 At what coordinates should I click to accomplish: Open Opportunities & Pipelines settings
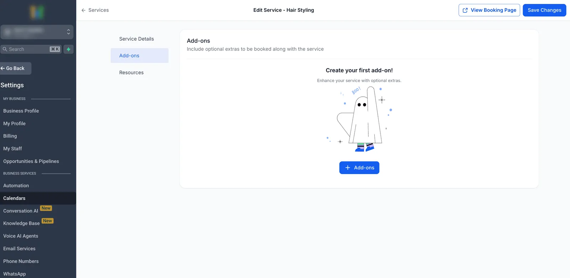pyautogui.click(x=31, y=161)
